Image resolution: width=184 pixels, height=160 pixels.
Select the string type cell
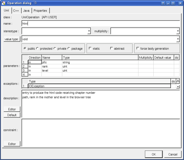click(100, 62)
